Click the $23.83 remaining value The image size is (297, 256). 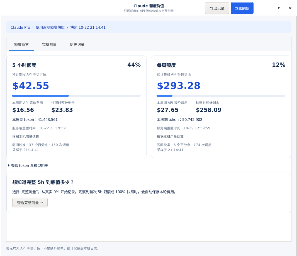pos(62,110)
